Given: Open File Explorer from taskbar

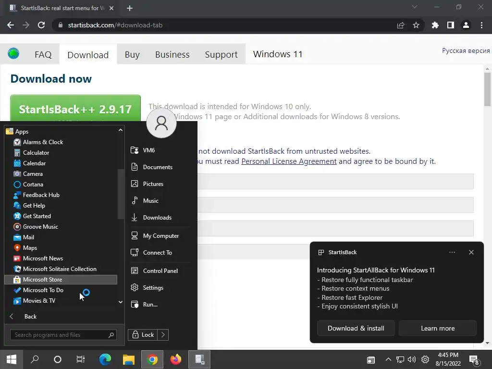Looking at the screenshot, I should 129,359.
